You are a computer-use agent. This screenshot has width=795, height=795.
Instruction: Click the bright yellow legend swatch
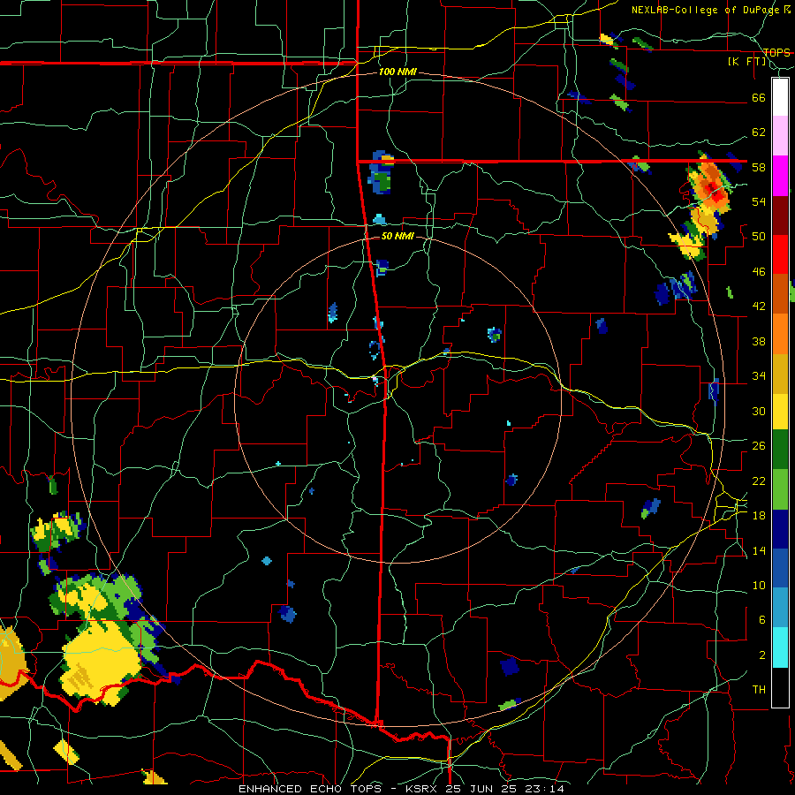[x=780, y=412]
